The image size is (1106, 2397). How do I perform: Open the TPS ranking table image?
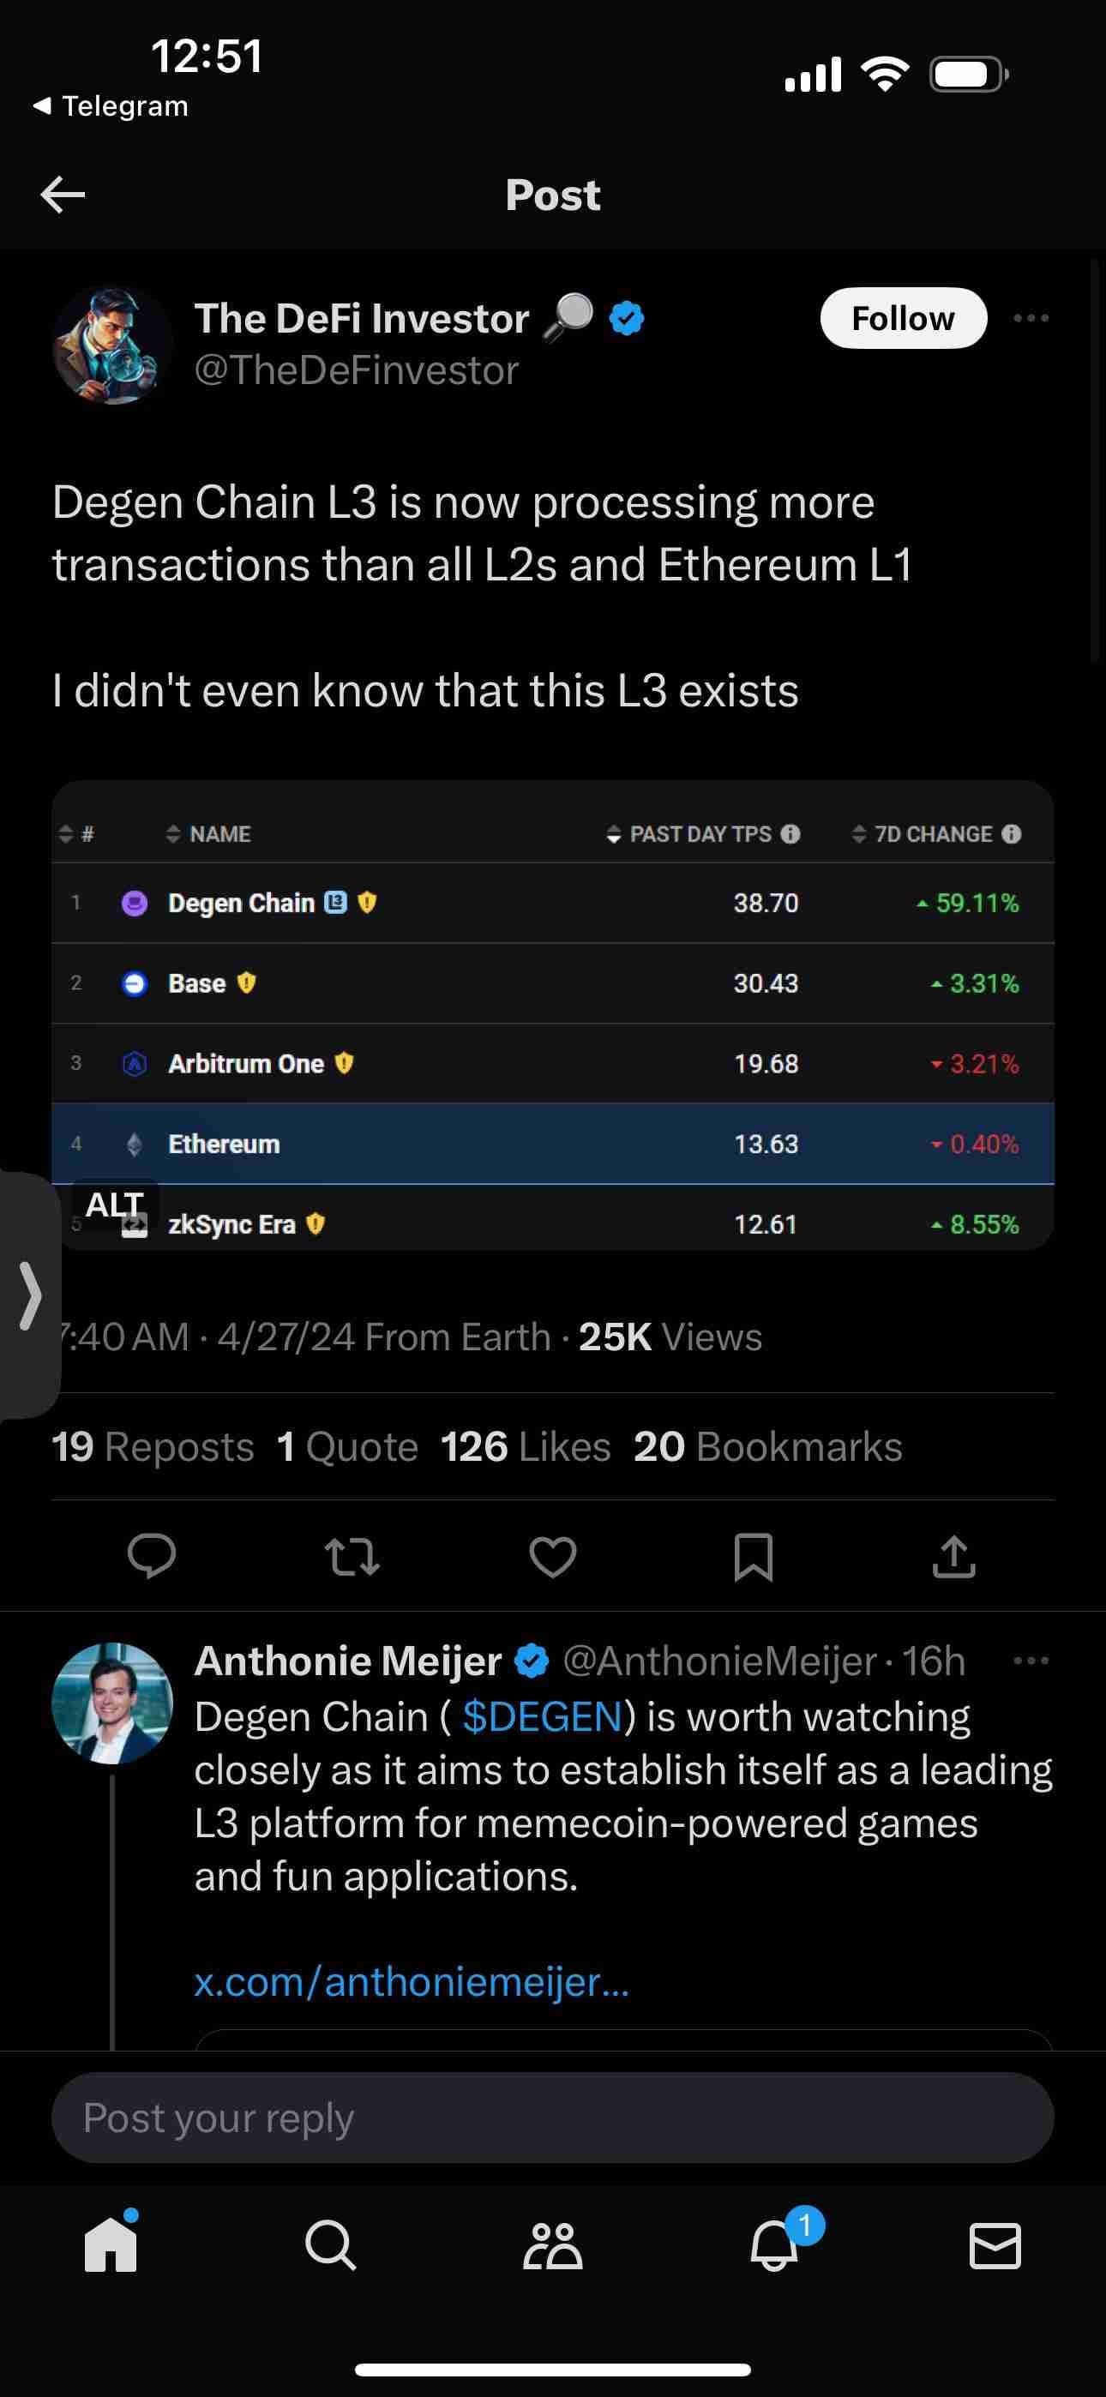[x=552, y=1014]
